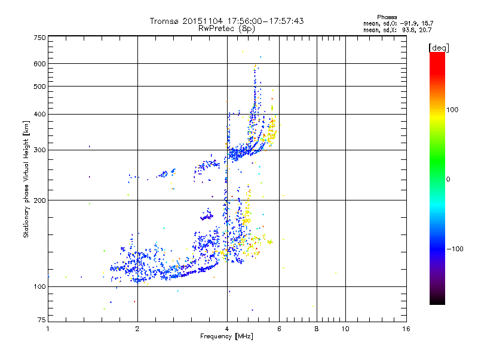Click the y-axis tick label '200'
This screenshot has height=358, width=478.
39,200
